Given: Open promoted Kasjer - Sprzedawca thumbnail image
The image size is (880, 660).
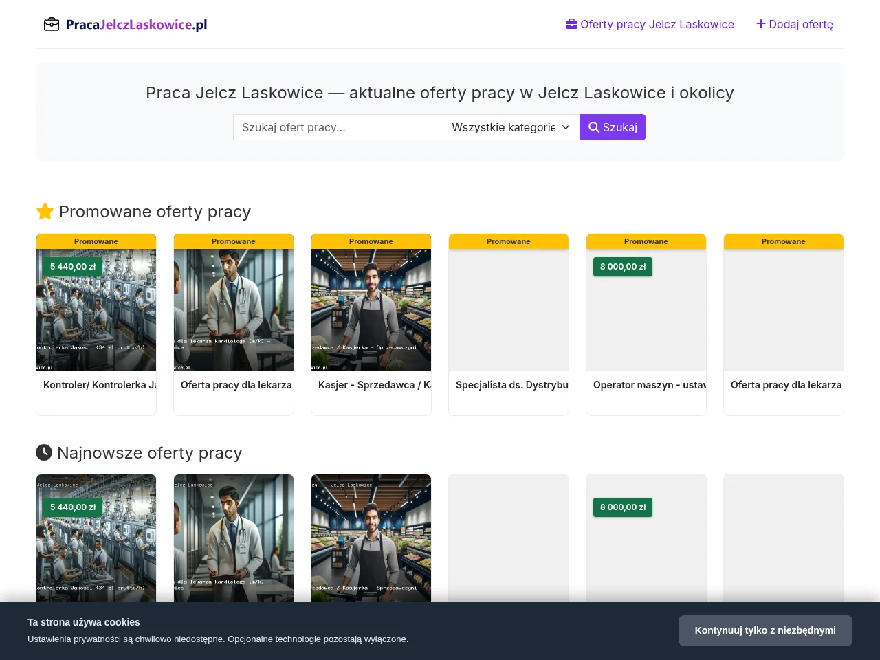Looking at the screenshot, I should coord(371,310).
